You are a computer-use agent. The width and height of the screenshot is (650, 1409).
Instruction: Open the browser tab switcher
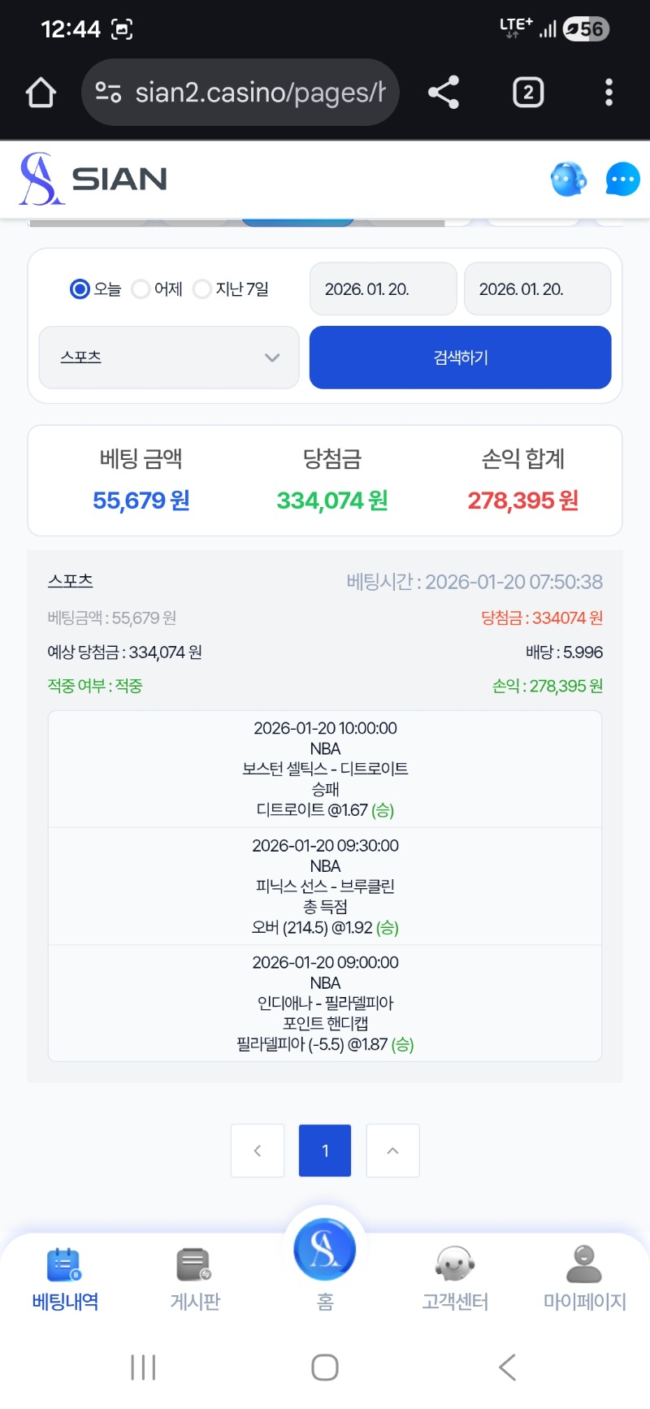[528, 93]
